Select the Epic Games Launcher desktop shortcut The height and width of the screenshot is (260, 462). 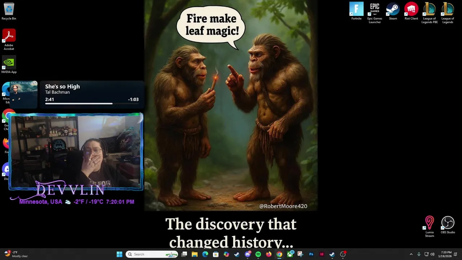[375, 13]
